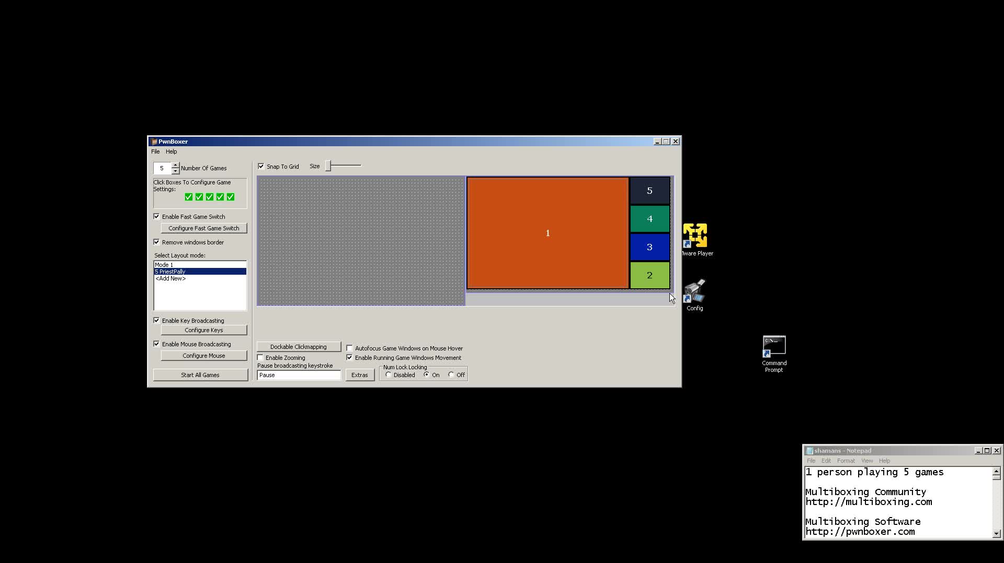The width and height of the screenshot is (1004, 563).
Task: Click the http://multiboxing.com text in Notepad
Action: pyautogui.click(x=869, y=502)
